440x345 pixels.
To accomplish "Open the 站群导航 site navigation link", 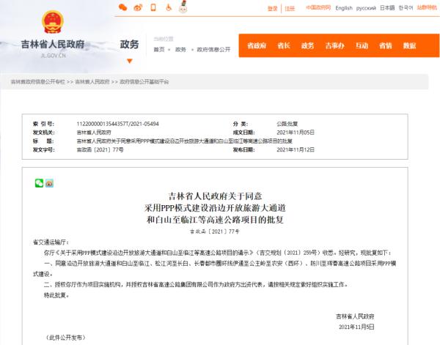I will [427, 7].
